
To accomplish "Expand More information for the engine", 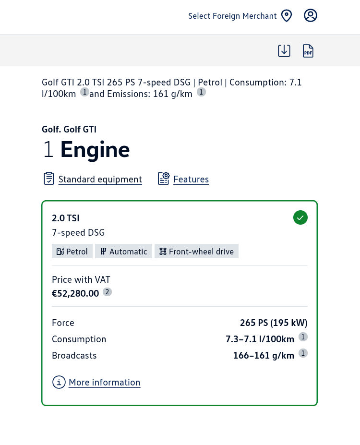I will (104, 383).
